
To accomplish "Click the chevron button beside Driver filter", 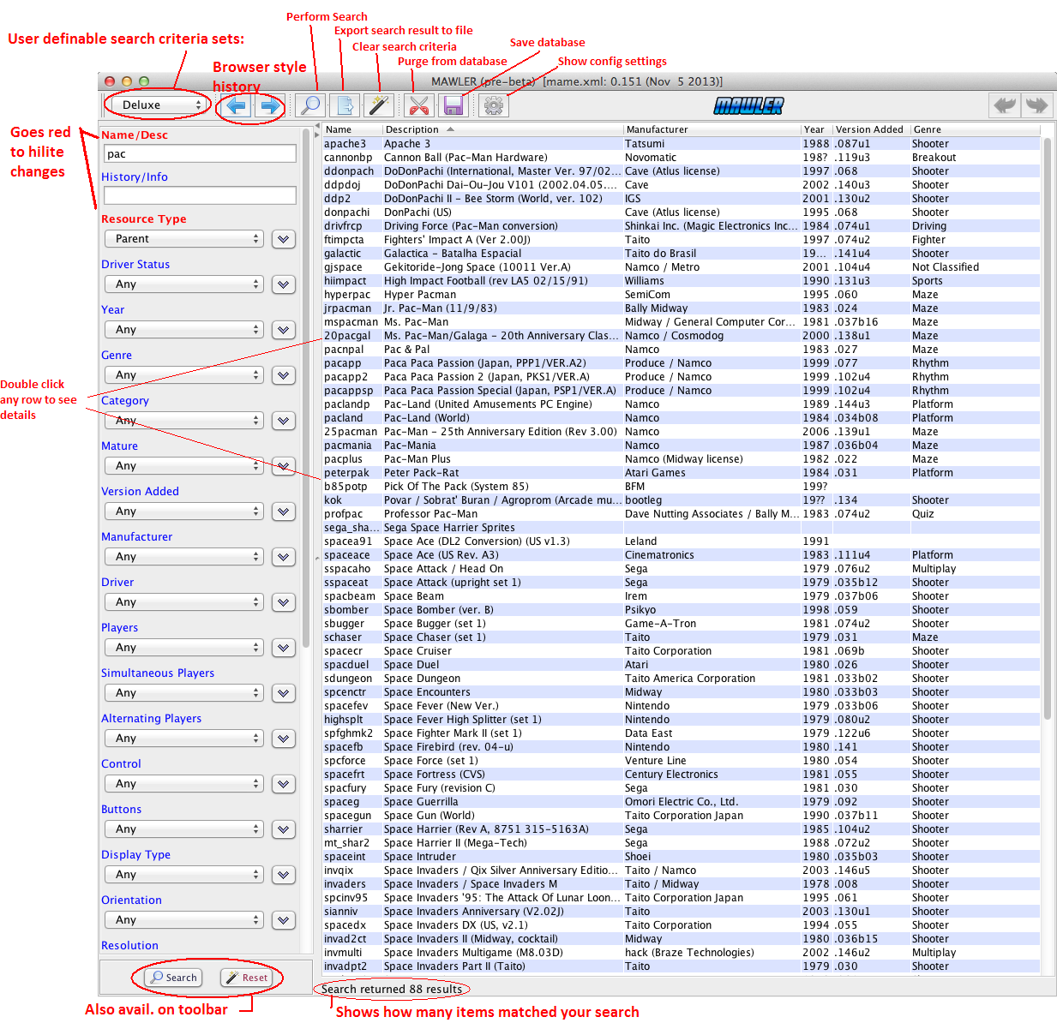I will (284, 602).
